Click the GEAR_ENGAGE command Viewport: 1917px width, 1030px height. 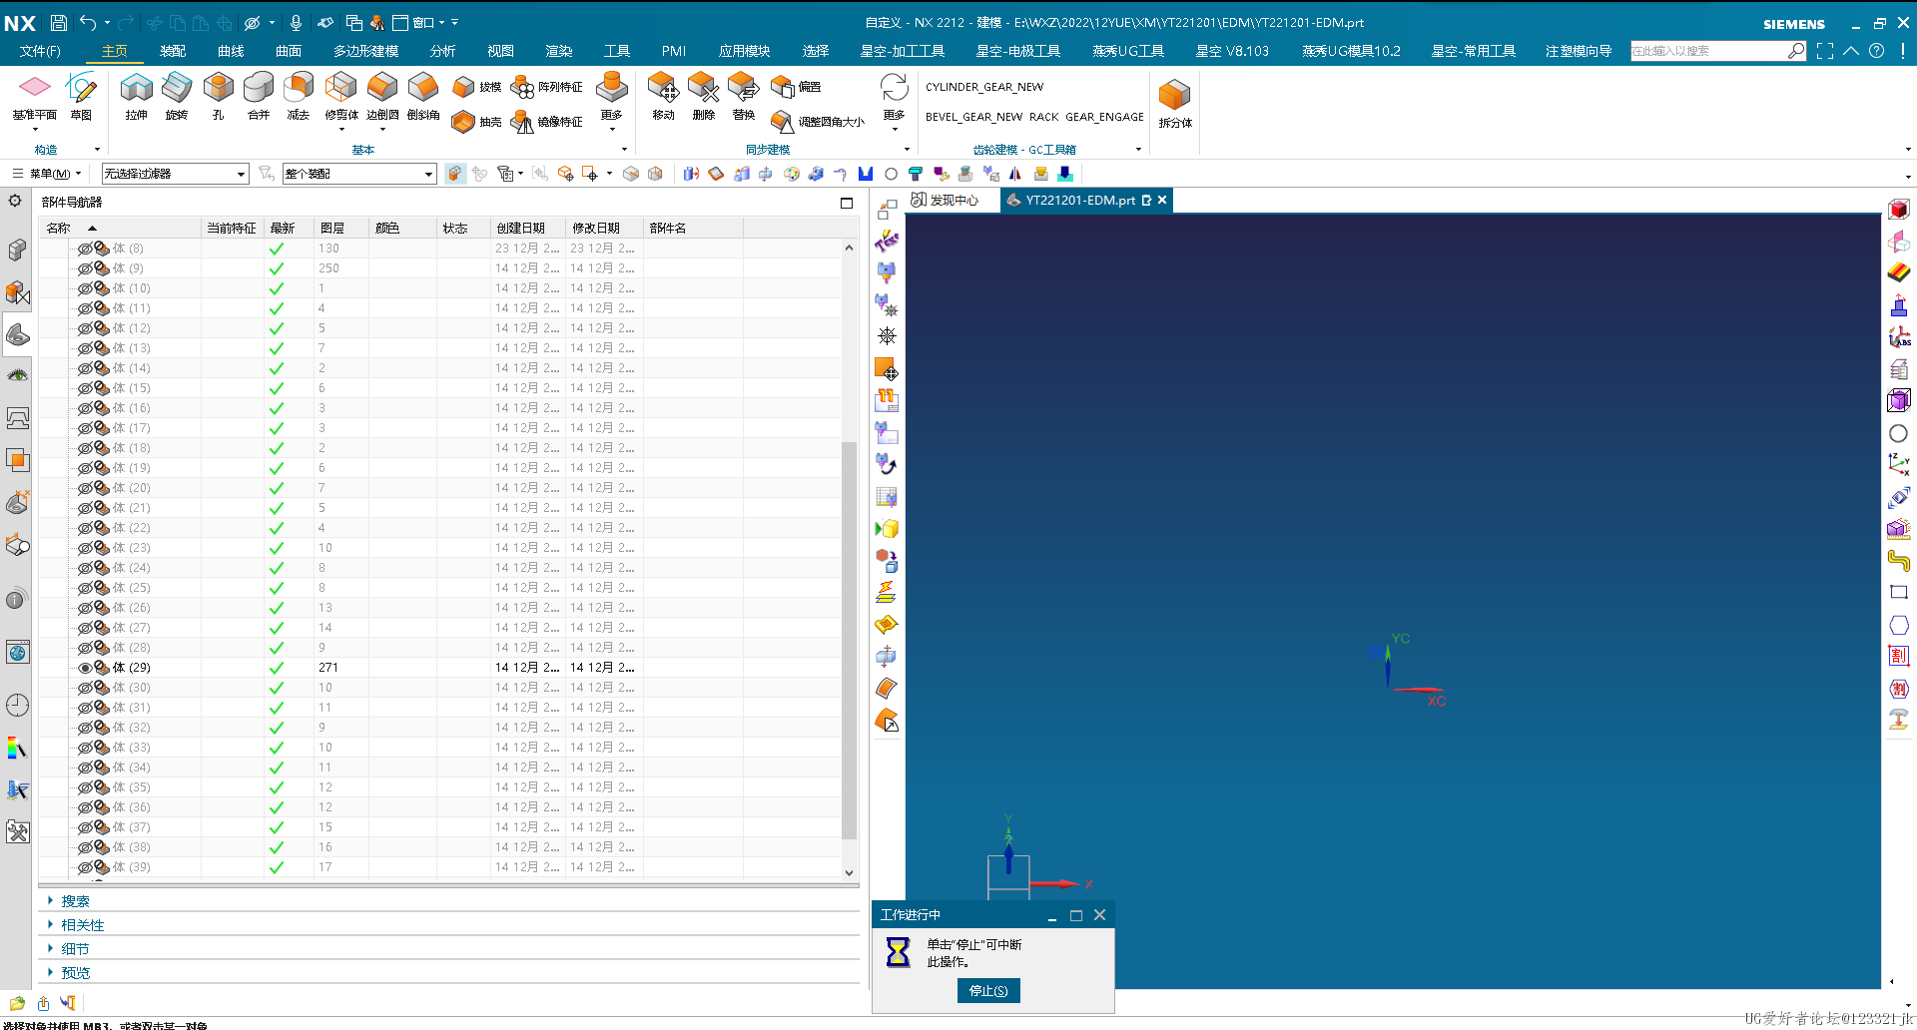(x=1104, y=117)
